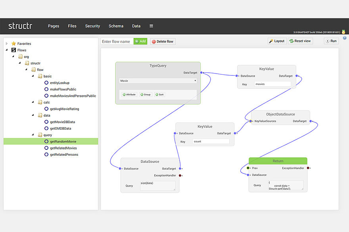
Task: Collapse the query folder
Action: point(33,135)
